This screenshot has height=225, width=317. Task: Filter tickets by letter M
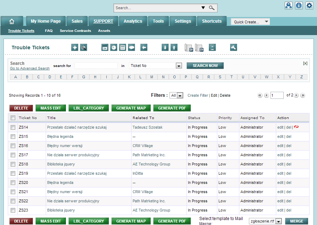click(x=152, y=77)
